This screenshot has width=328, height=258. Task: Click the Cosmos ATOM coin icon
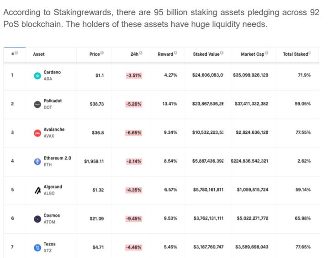click(x=37, y=219)
